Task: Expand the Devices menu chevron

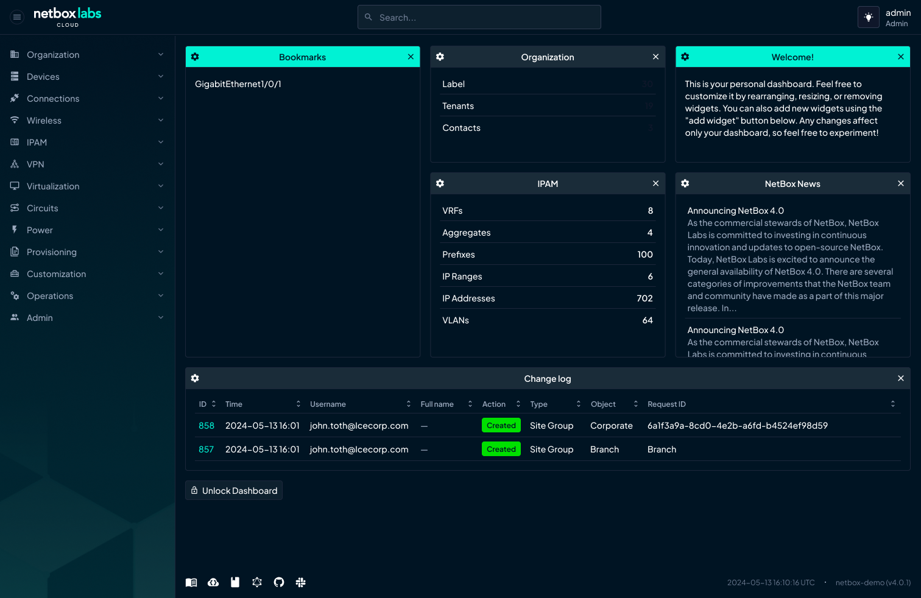Action: pos(161,76)
